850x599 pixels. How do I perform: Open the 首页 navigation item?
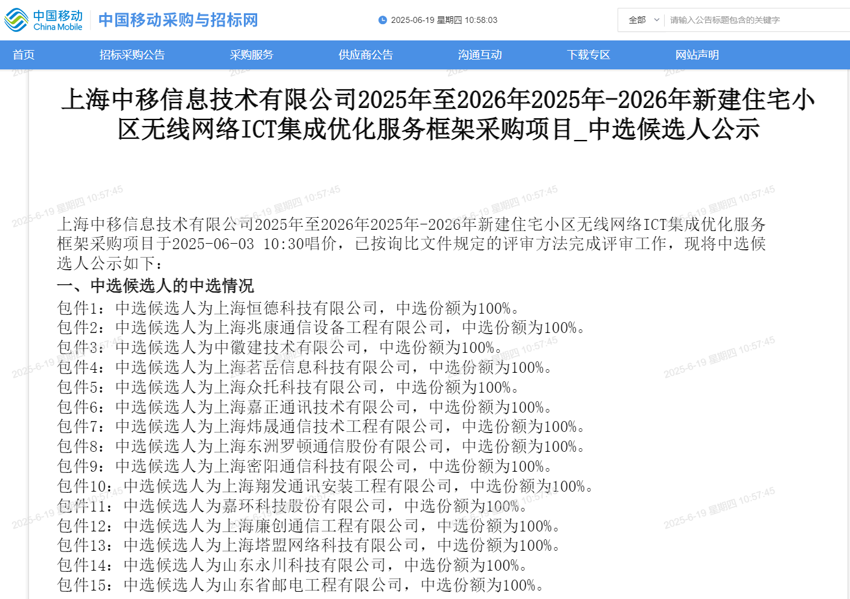tap(24, 55)
